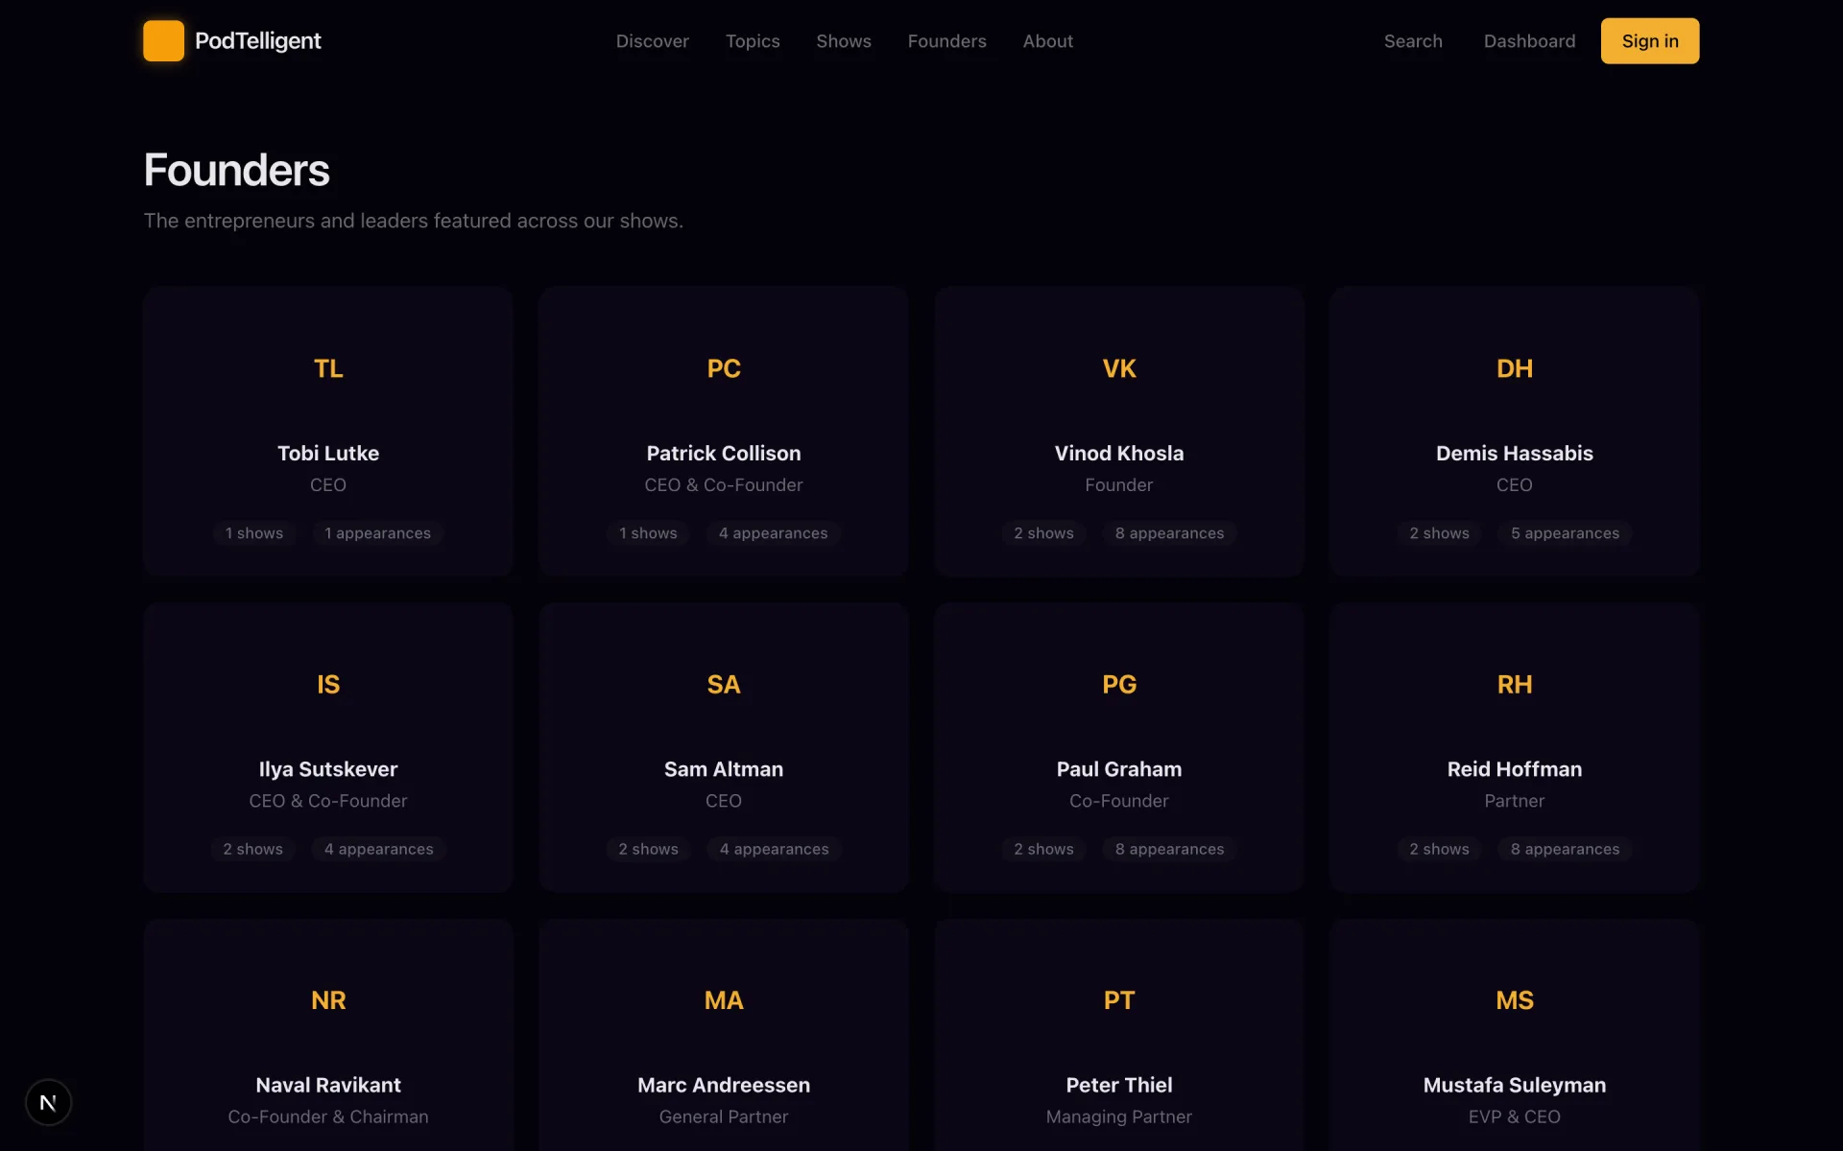Open the Topics nav item

753,41
